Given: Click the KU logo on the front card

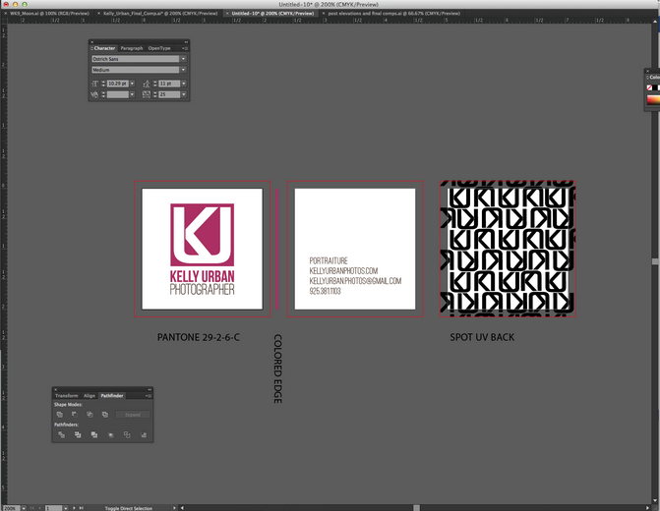Looking at the screenshot, I should coord(202,235).
